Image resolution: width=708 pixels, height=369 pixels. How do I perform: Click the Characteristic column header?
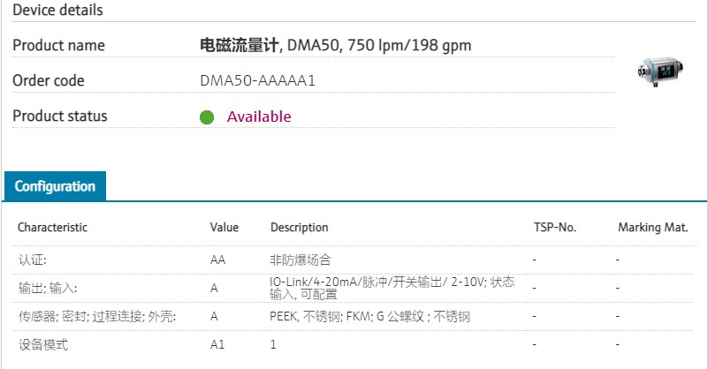[x=52, y=227]
